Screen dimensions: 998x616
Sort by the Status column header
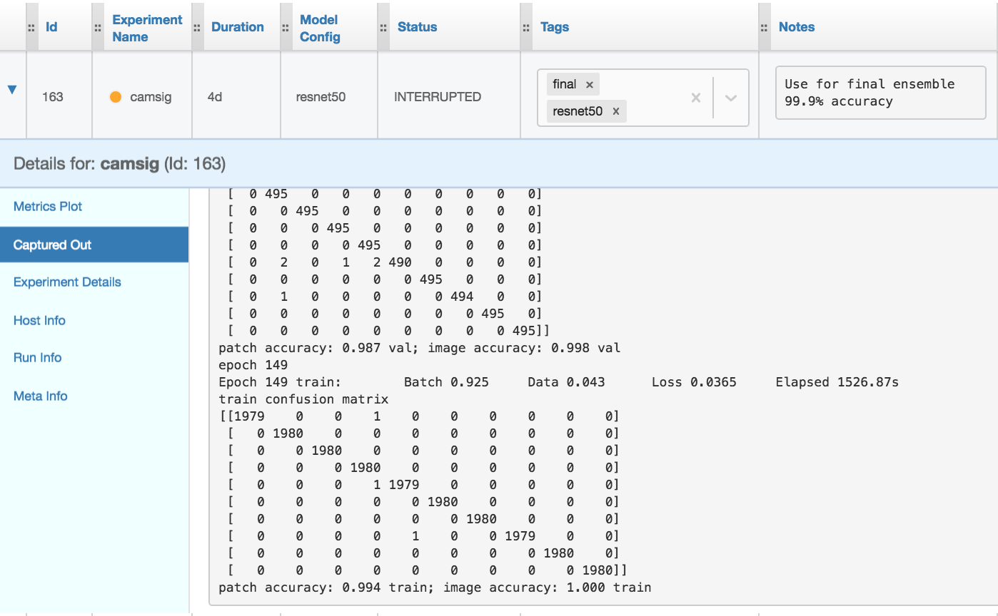point(418,27)
